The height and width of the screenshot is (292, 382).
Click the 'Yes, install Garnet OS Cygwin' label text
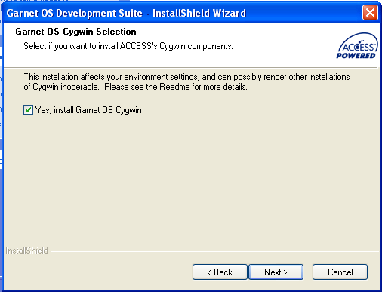click(88, 110)
